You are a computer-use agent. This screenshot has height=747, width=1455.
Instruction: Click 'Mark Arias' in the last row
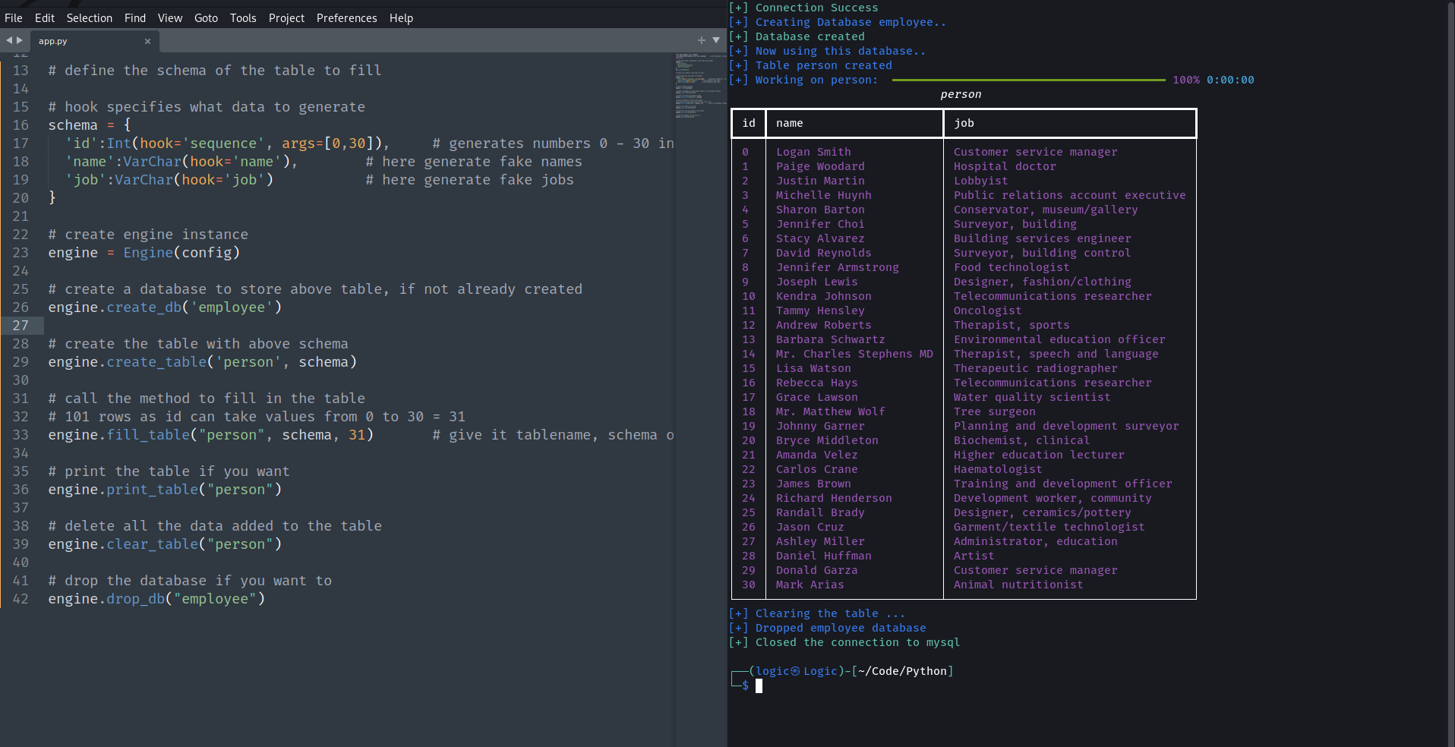click(810, 585)
